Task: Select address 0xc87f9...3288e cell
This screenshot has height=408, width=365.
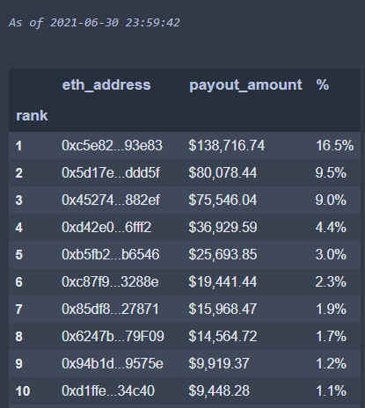Action: 110,282
